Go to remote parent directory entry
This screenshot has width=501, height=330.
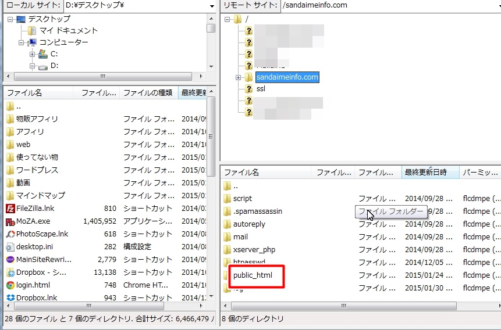236,186
